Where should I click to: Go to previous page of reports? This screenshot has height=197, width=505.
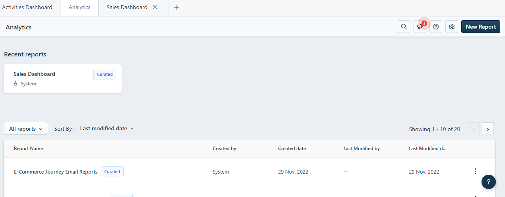[x=474, y=129]
